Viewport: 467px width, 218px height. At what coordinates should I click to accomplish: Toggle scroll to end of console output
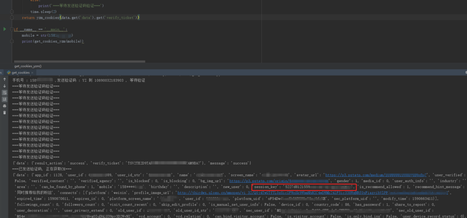point(5,99)
